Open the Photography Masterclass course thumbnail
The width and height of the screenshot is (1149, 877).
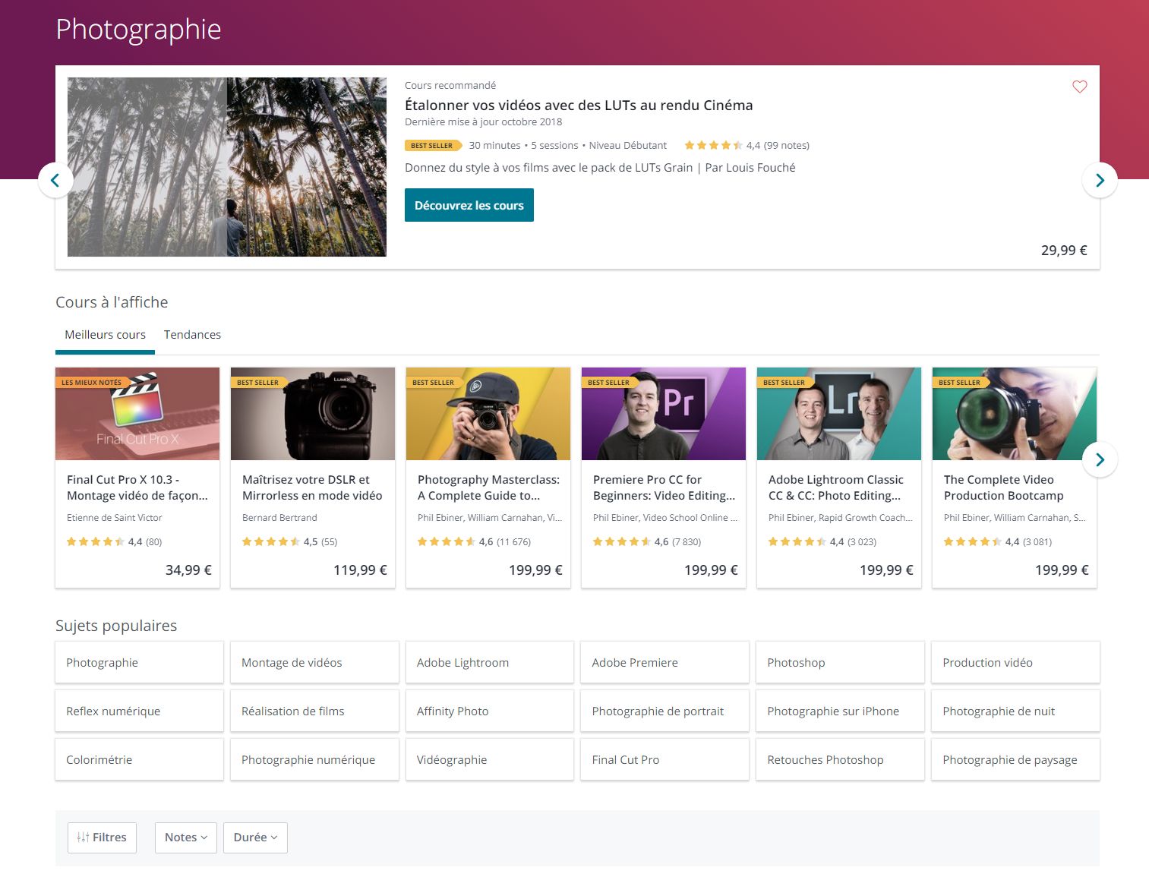[x=488, y=414]
